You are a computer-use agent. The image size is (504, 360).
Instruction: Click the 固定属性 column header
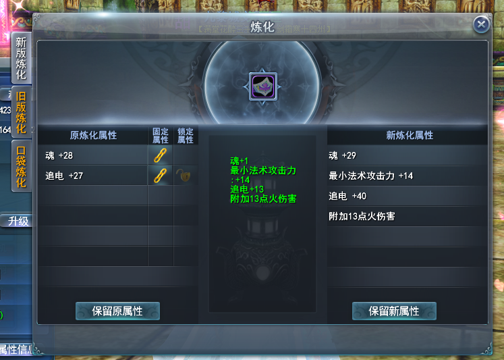pyautogui.click(x=161, y=136)
